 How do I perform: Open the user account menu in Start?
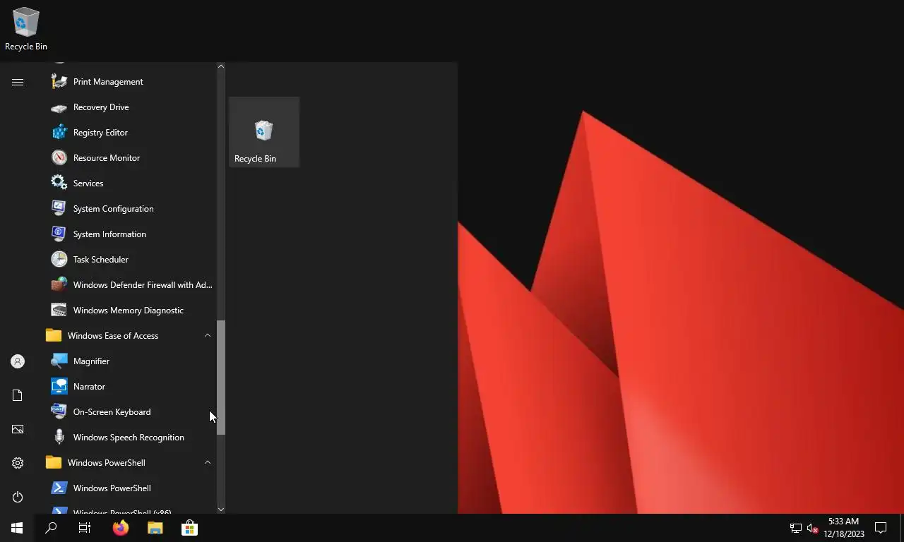(18, 361)
